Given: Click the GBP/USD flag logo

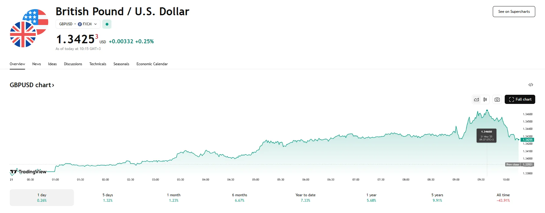Looking at the screenshot, I should tap(29, 28).
